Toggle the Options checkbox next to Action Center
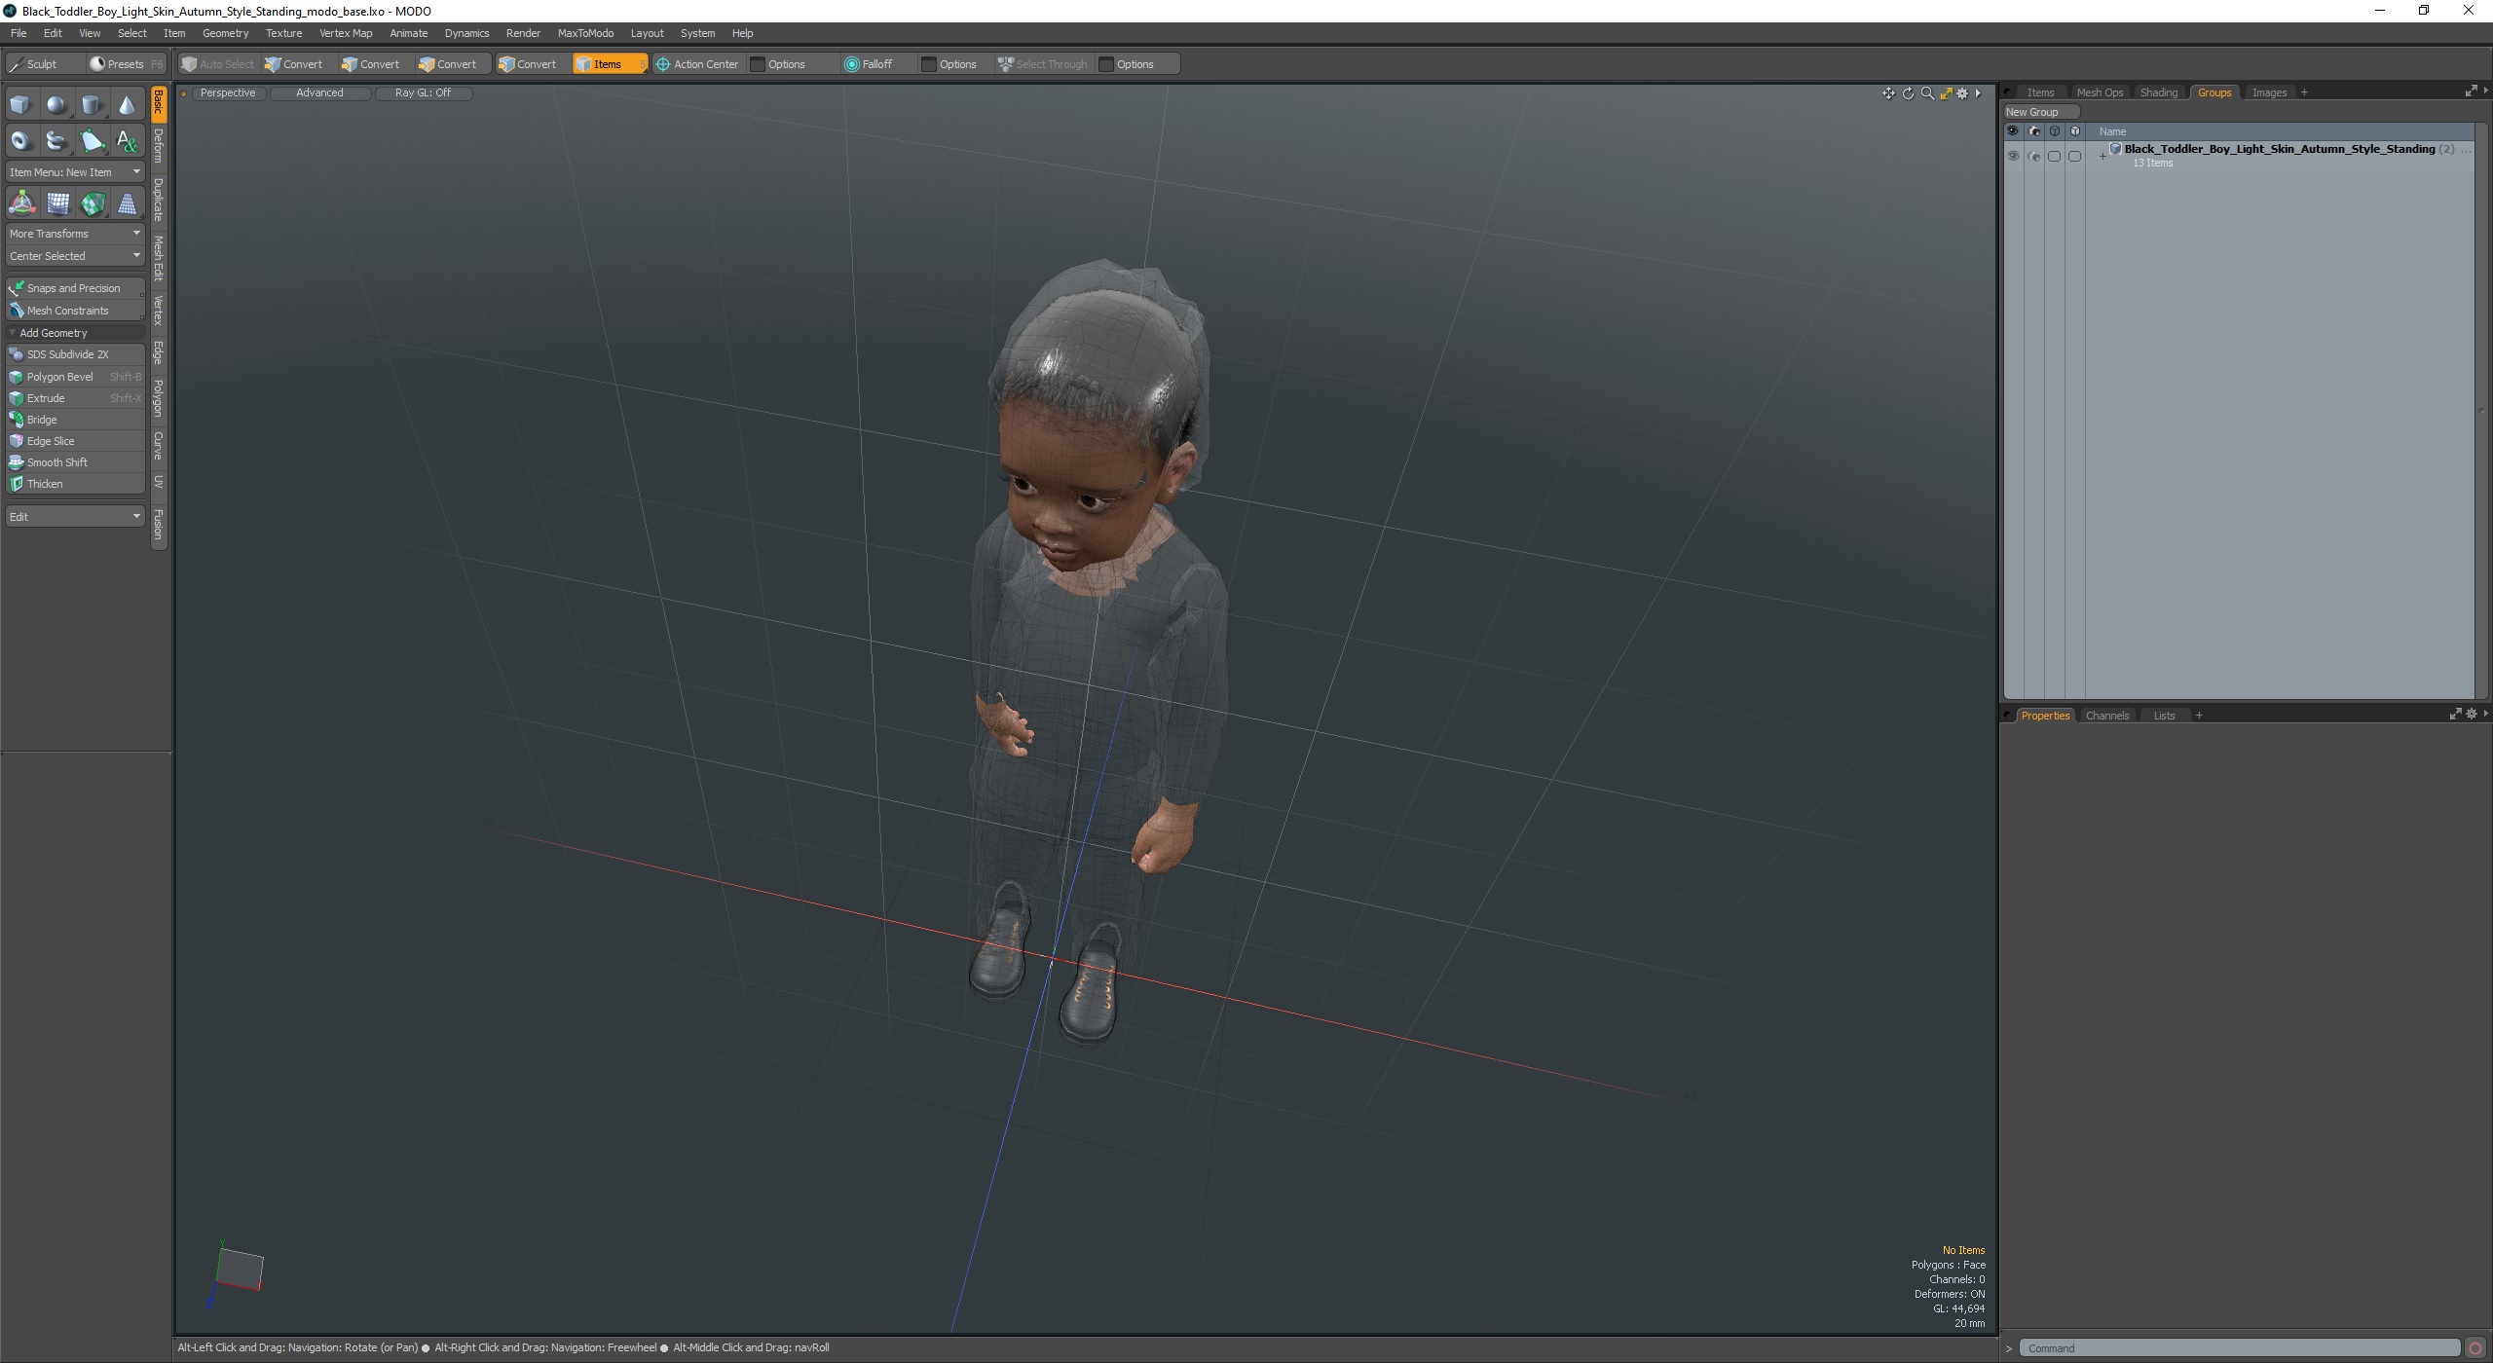 coord(758,64)
